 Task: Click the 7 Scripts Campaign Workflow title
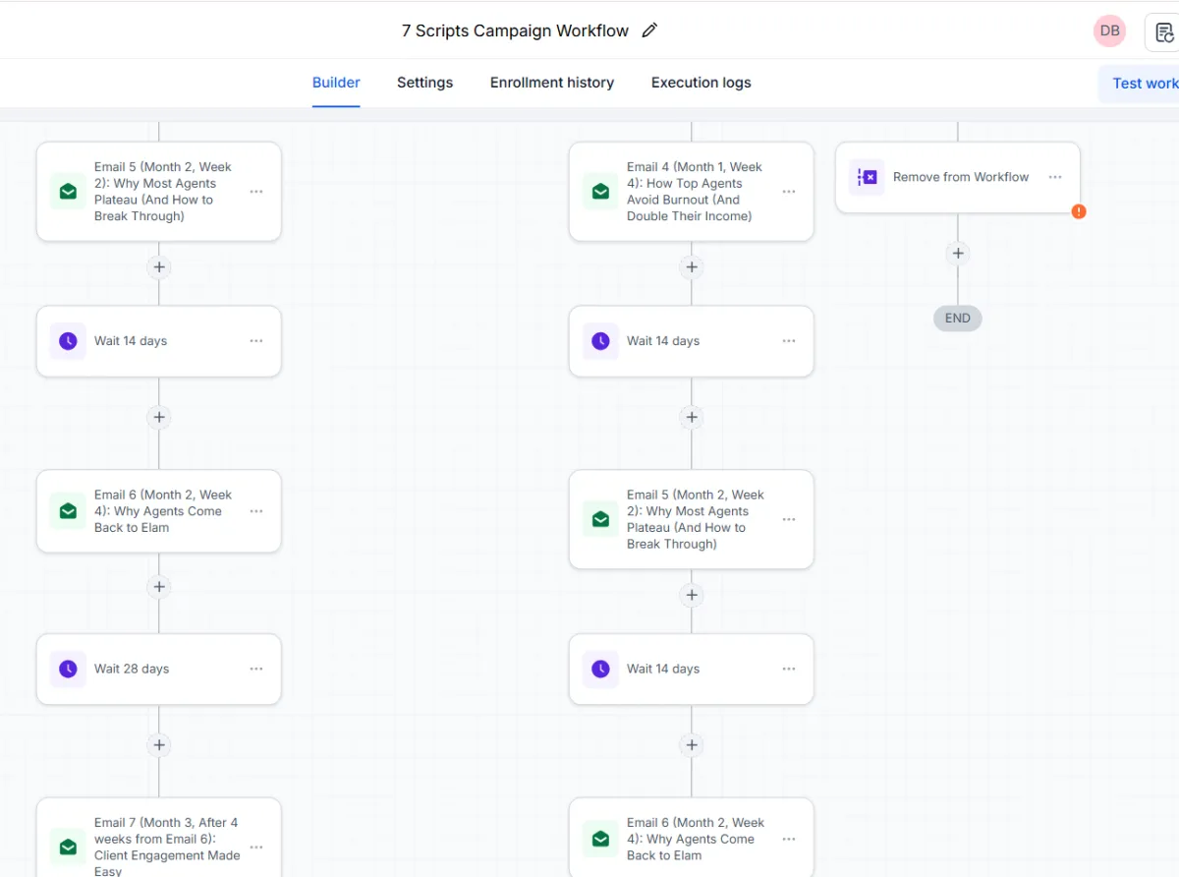tap(515, 30)
